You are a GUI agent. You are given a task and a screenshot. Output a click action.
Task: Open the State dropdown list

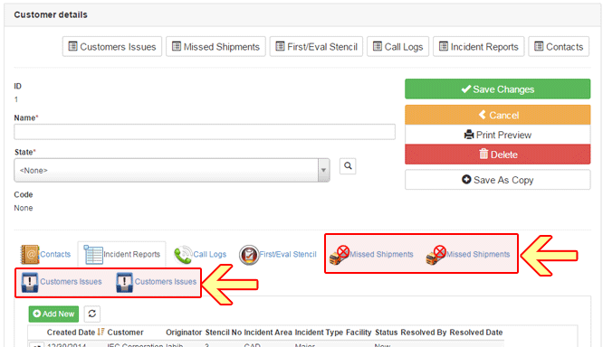coord(172,170)
